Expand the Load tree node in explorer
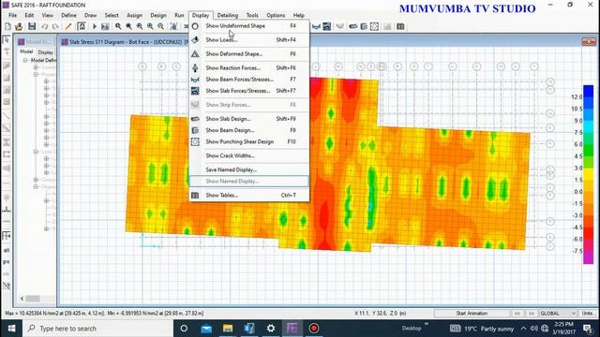600x337 pixels. [36, 152]
